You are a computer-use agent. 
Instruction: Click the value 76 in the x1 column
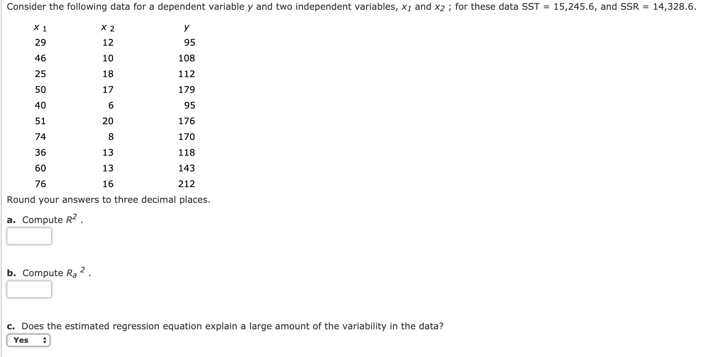(x=40, y=184)
